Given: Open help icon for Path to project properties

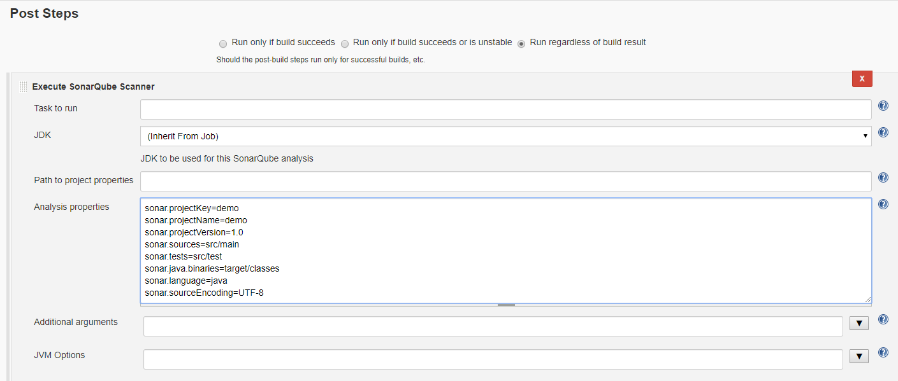Looking at the screenshot, I should click(883, 177).
